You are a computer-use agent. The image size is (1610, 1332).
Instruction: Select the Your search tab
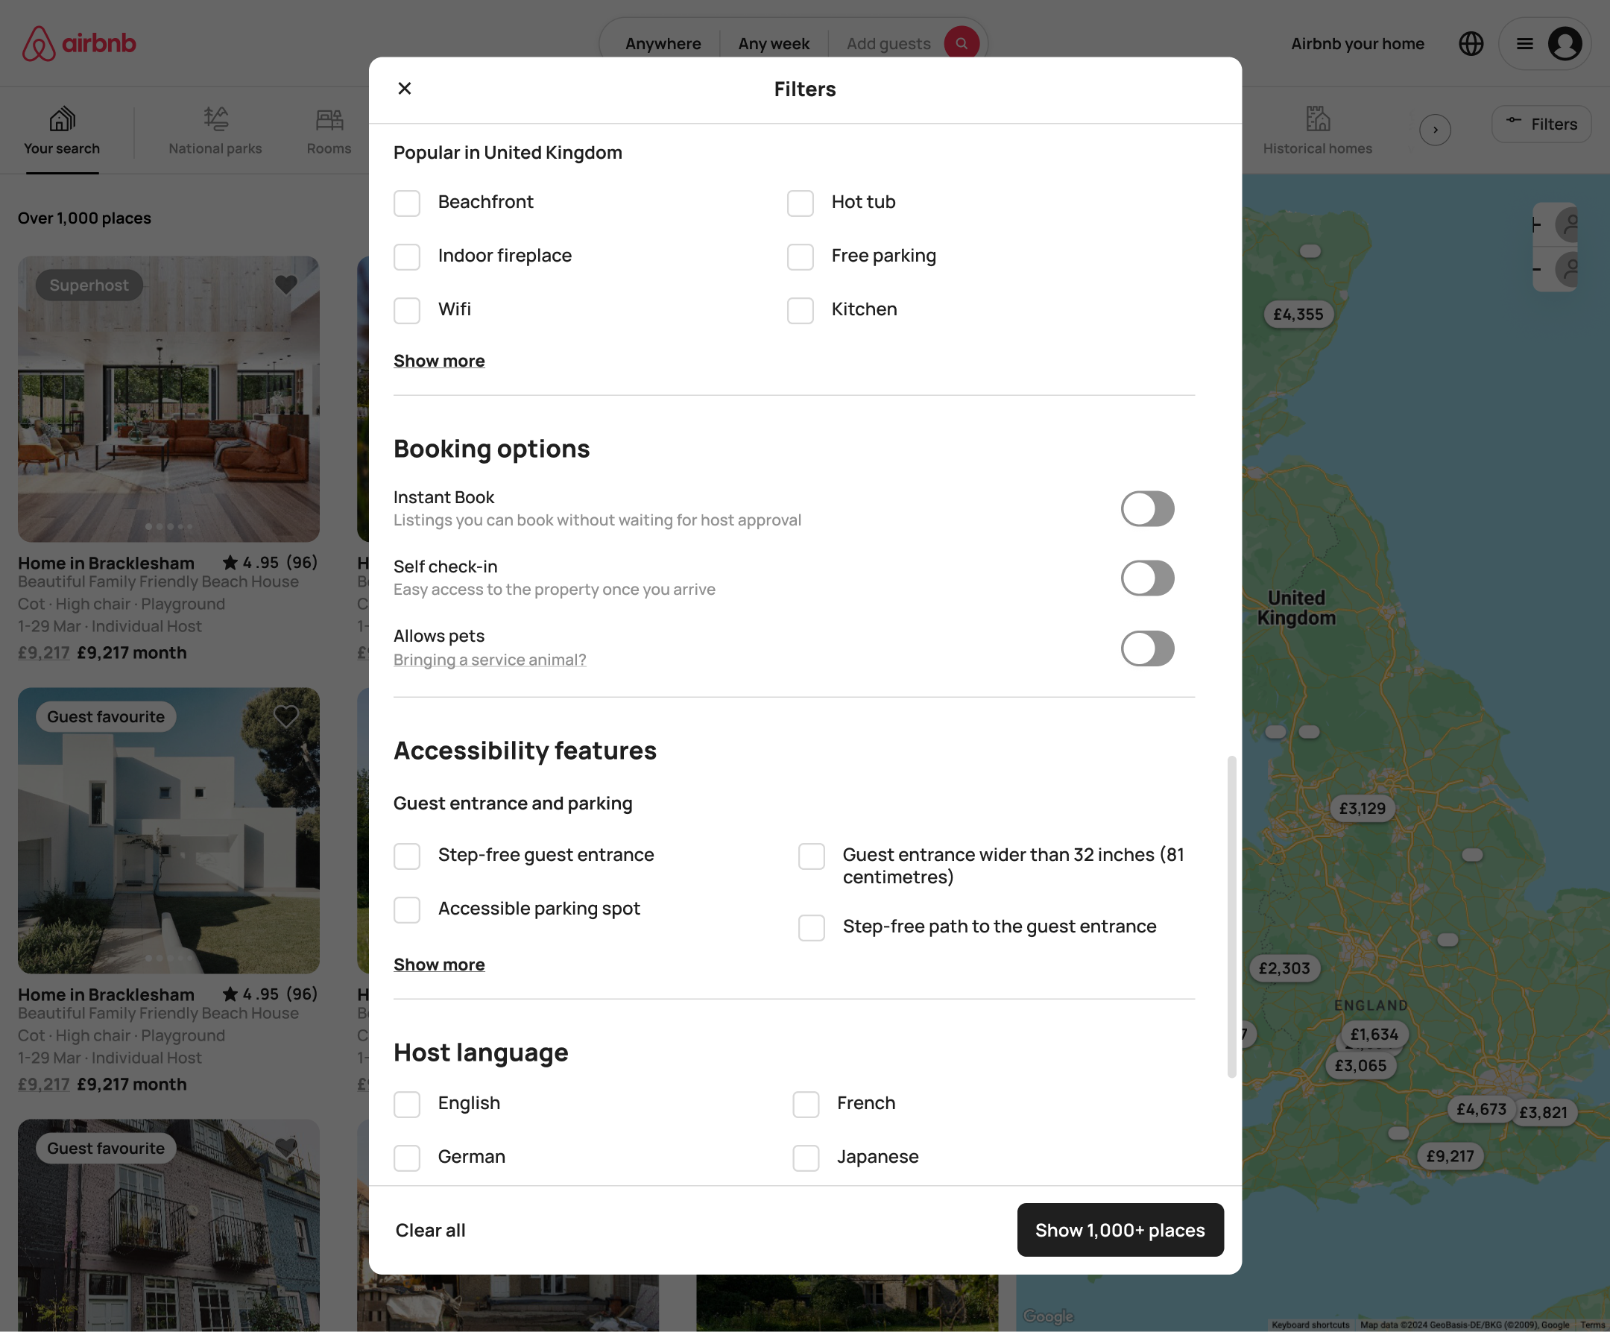[x=62, y=131]
